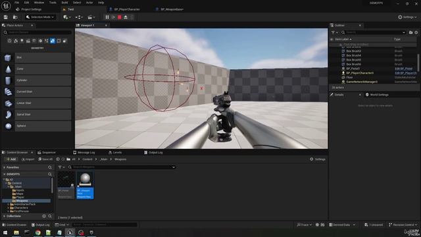The image size is (421, 237).
Task: Open toolbar Settings dropdown at top right
Action: 407,17
